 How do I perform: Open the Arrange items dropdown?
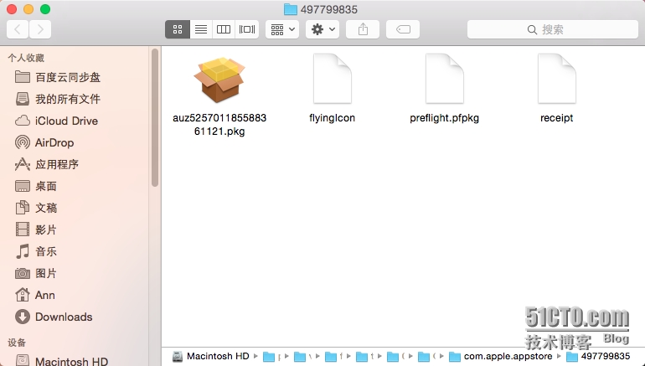click(281, 29)
